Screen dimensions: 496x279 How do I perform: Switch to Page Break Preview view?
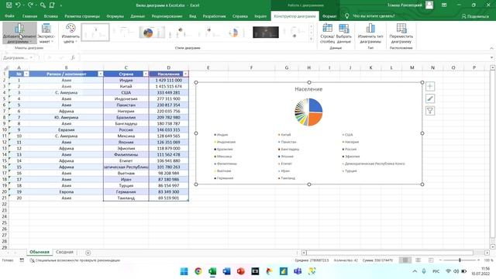point(431,260)
